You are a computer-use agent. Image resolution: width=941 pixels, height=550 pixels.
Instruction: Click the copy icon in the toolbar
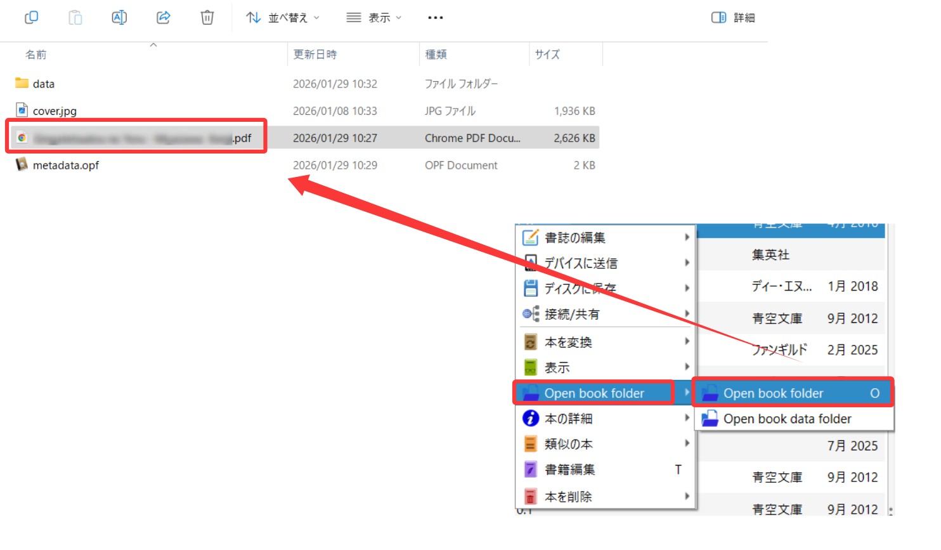pyautogui.click(x=31, y=17)
